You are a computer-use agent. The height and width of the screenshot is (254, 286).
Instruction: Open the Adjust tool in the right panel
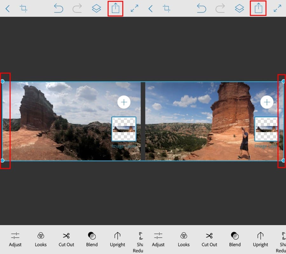click(x=158, y=239)
